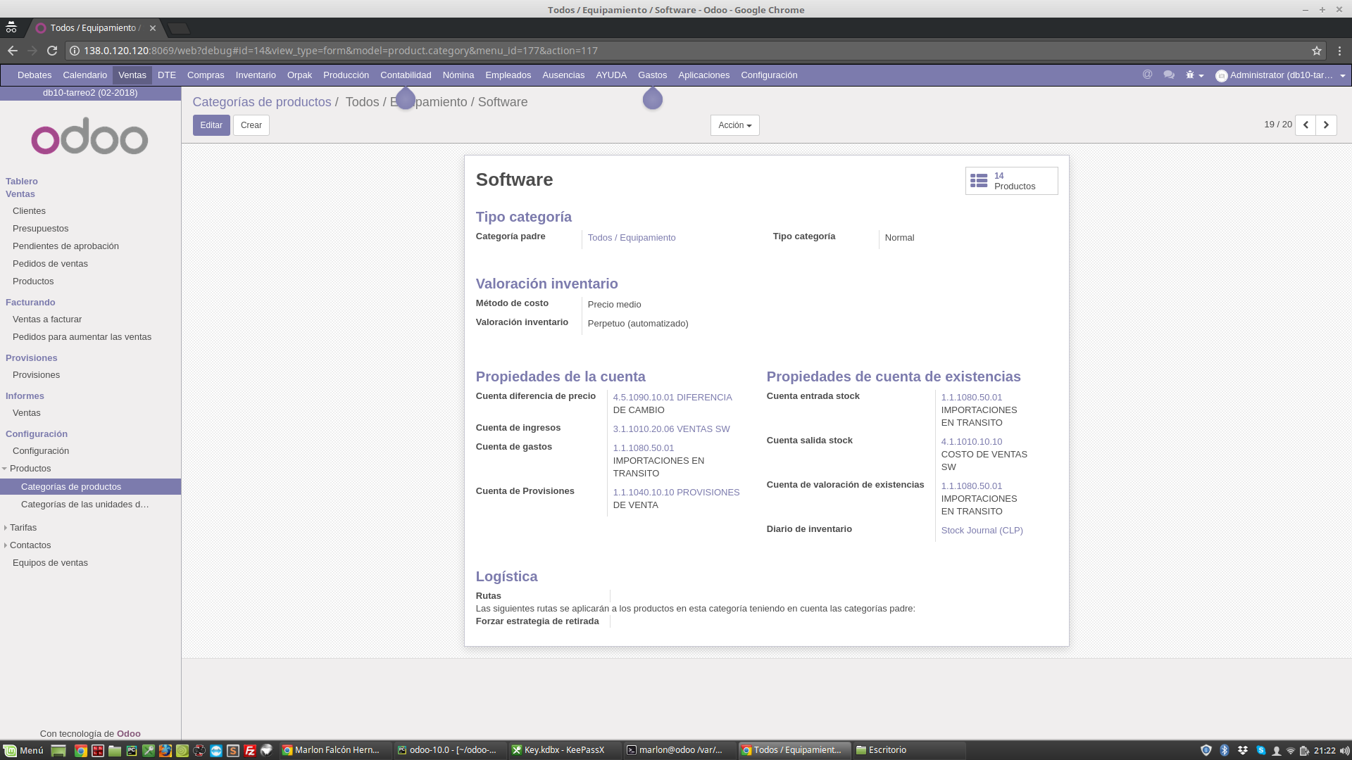Open Equipos de ventas in sidebar

(50, 563)
